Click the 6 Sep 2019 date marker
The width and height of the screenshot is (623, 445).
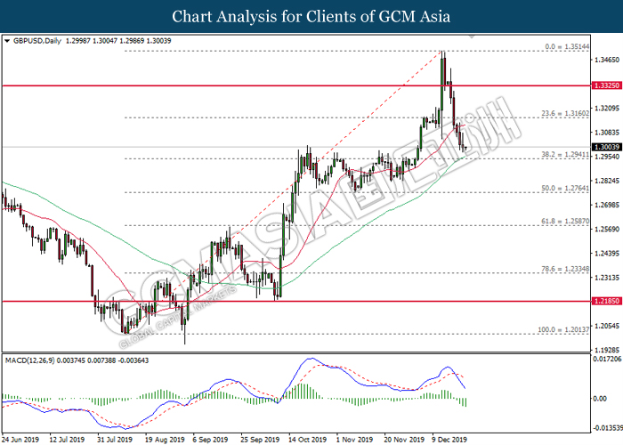point(210,440)
